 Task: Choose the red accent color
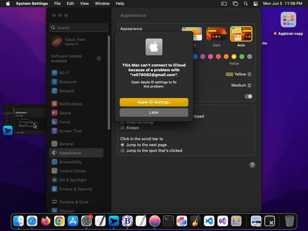[x=218, y=57]
